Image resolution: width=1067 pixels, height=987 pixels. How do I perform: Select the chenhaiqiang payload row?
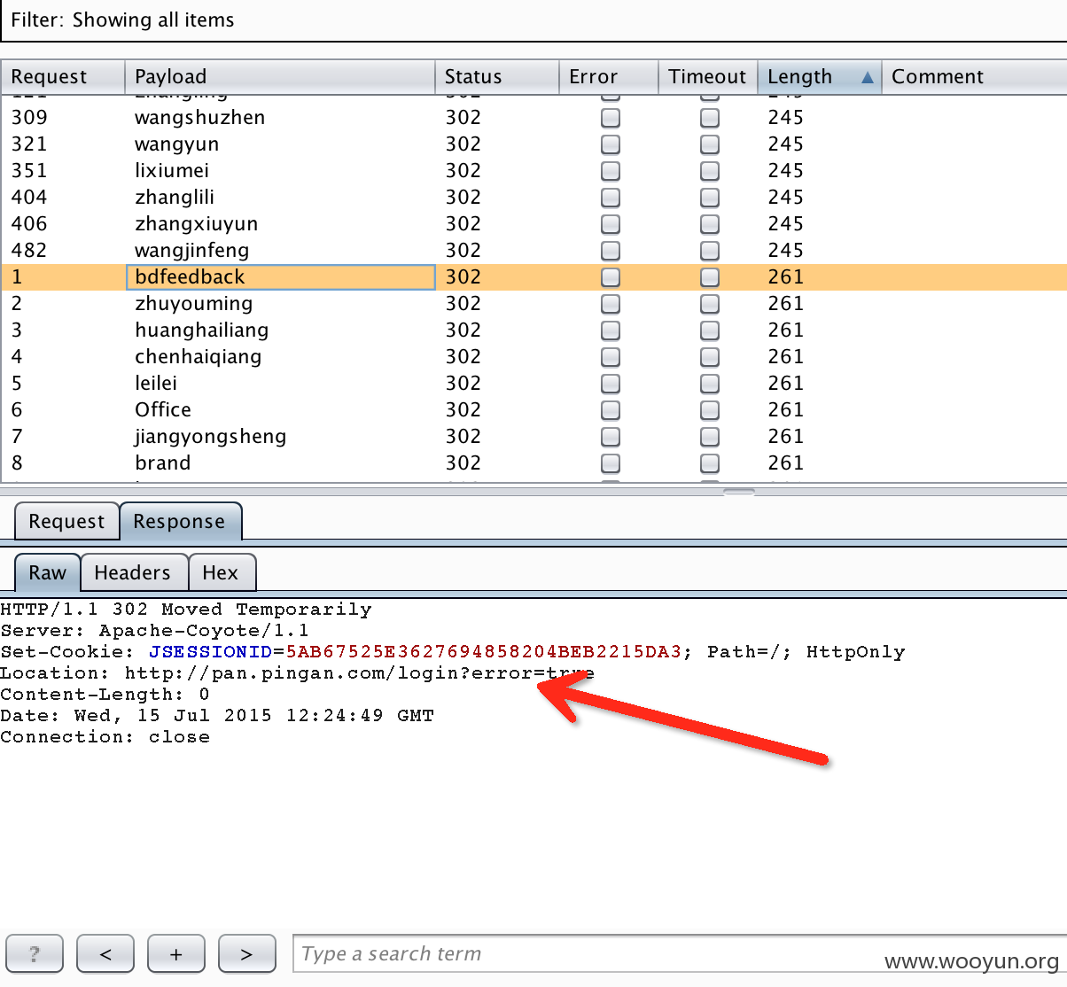pyautogui.click(x=533, y=357)
